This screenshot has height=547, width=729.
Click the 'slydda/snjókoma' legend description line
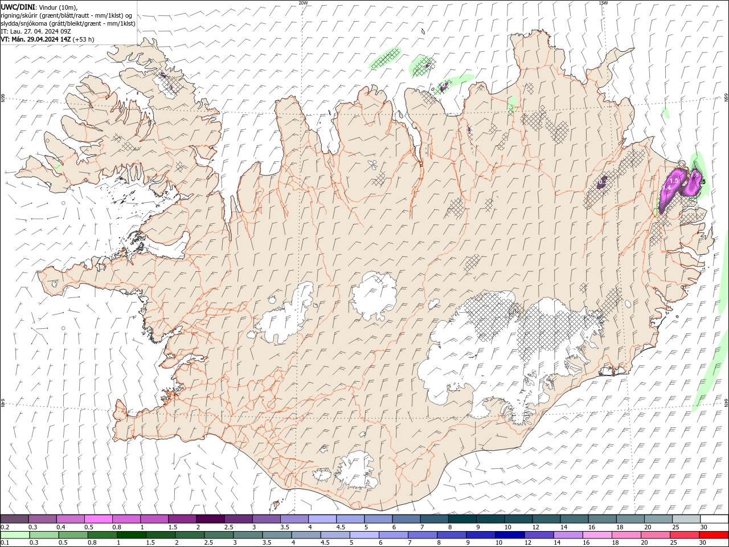[x=68, y=23]
